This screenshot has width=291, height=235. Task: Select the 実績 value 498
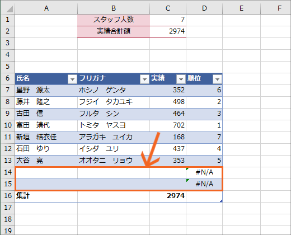168,102
